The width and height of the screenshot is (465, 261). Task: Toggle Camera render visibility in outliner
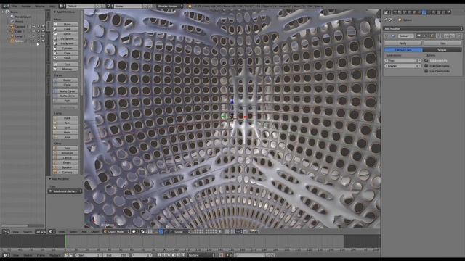click(43, 26)
